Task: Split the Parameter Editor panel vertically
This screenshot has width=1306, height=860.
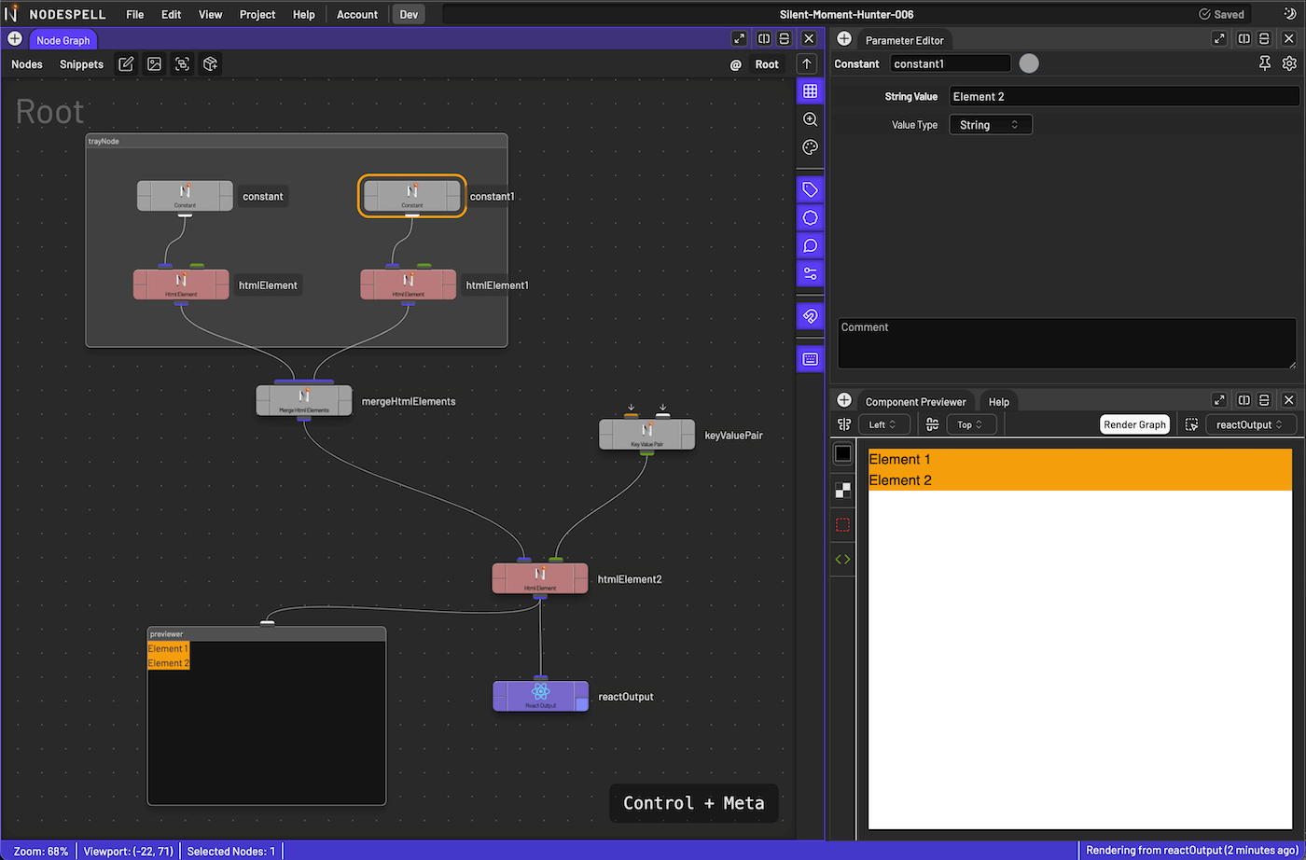Action: point(1244,39)
